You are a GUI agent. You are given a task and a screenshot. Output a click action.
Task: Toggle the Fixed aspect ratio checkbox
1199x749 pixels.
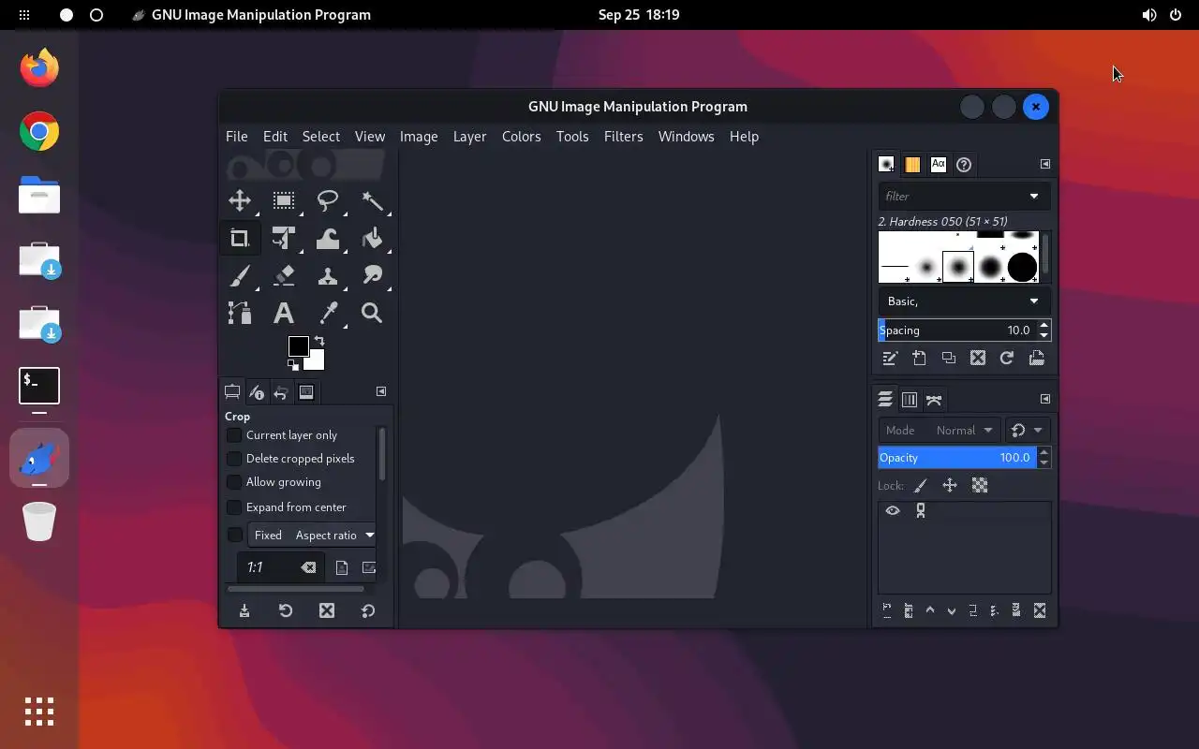point(235,536)
